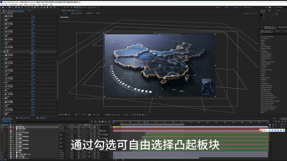287x161 pixels.
Task: Select the Pen tool
Action: [x=35, y=7]
